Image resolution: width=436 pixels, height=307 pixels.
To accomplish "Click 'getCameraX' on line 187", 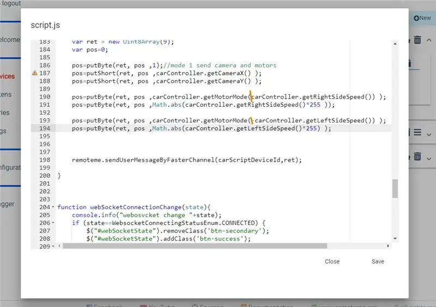I will click(x=225, y=73).
